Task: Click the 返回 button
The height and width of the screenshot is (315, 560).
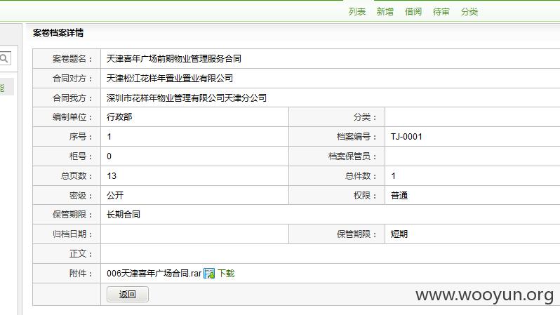Action: coord(128,294)
